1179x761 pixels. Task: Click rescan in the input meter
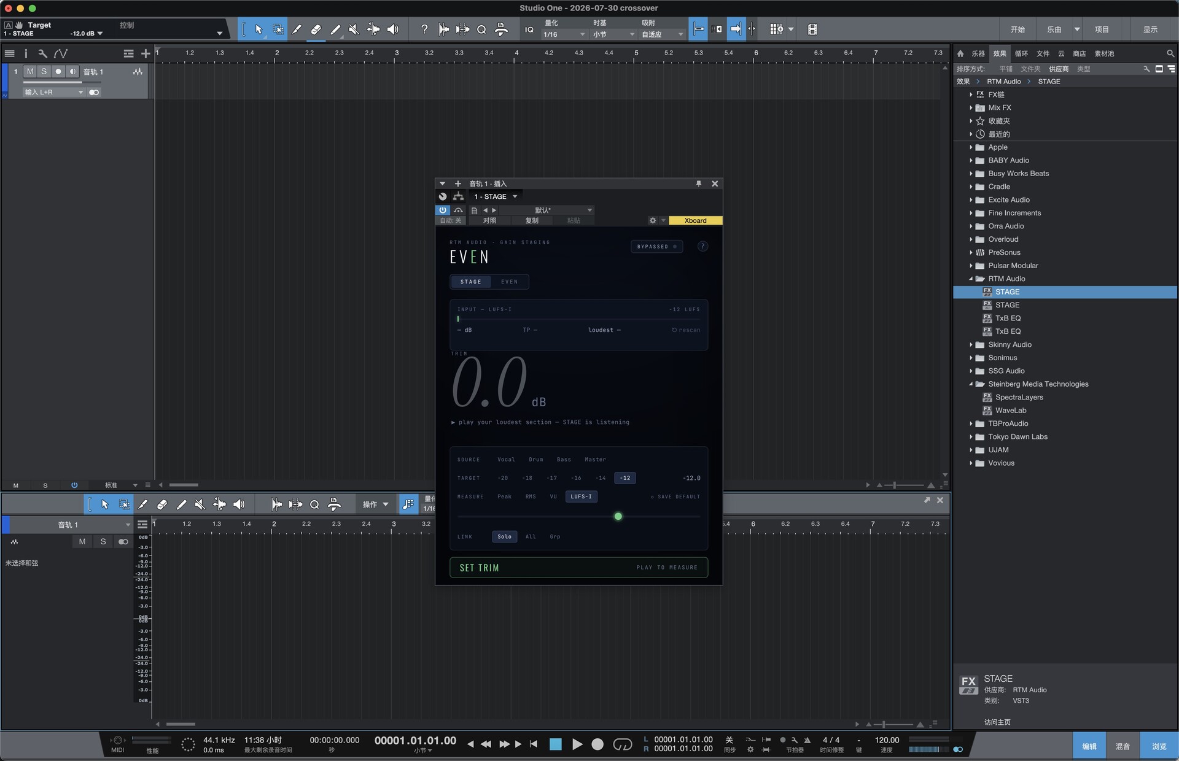point(686,330)
